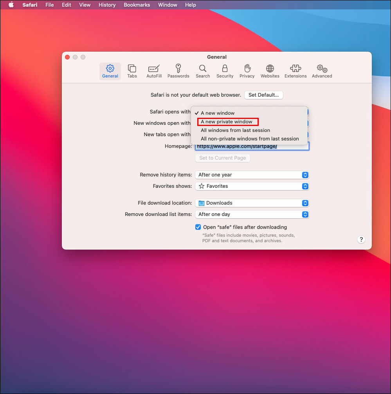Open Remove history items dropdown
This screenshot has width=391, height=394.
click(252, 175)
